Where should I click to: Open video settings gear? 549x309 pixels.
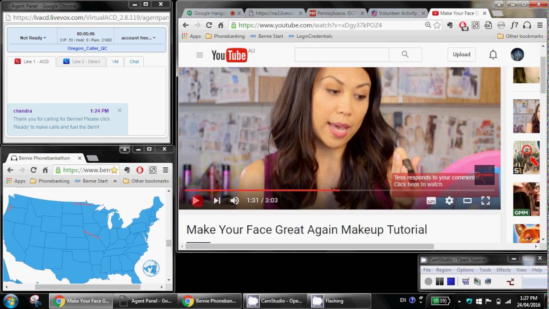point(449,200)
